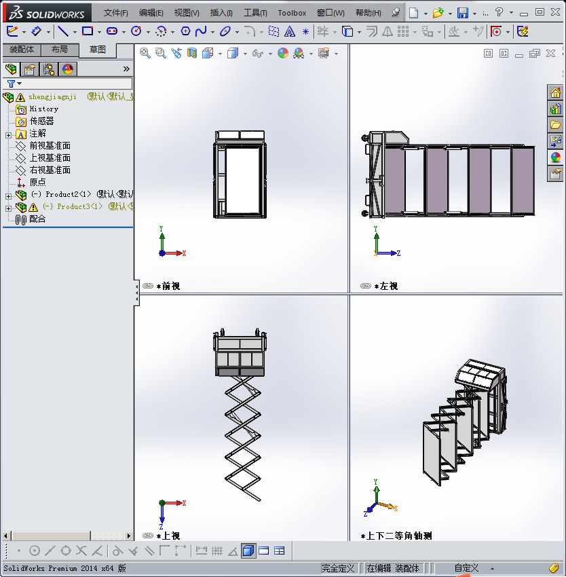
Task: Open Appearances task pane color ball
Action: coord(555,157)
